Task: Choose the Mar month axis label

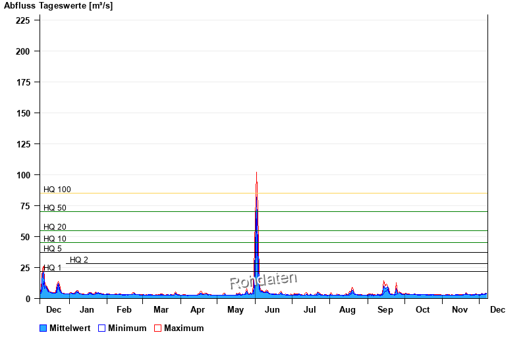Action: click(x=161, y=310)
